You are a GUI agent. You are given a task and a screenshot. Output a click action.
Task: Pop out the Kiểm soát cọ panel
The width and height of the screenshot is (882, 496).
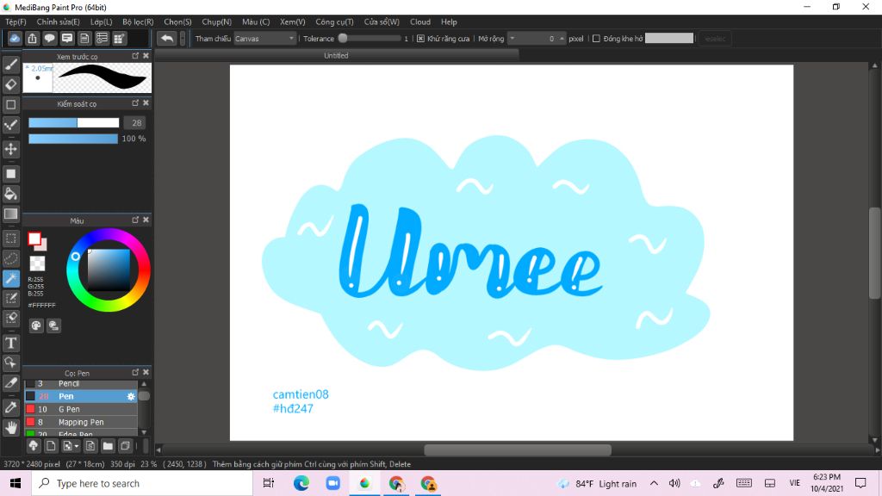pos(135,103)
